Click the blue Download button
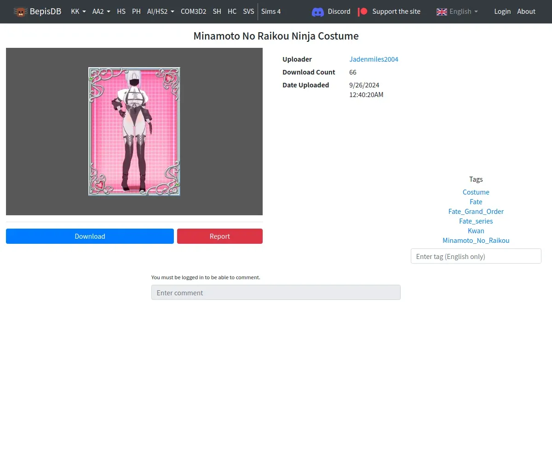Image resolution: width=552 pixels, height=460 pixels. tap(90, 236)
